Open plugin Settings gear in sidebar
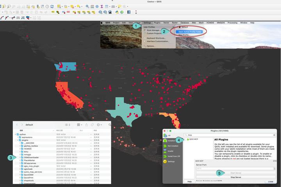This screenshot has width=281, height=187. (165, 161)
